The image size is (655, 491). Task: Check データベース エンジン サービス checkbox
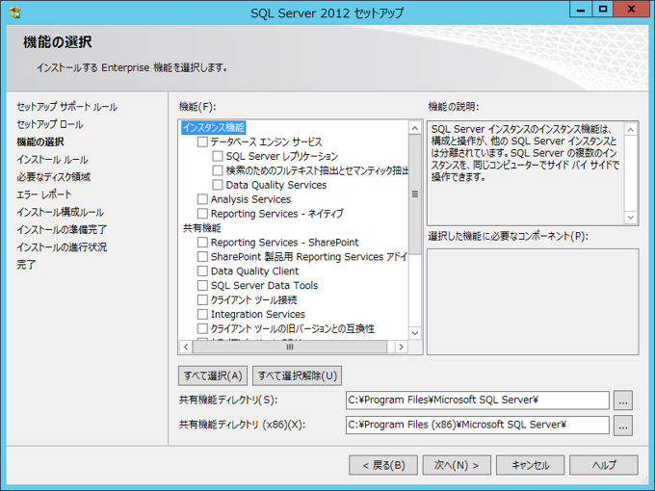[202, 142]
